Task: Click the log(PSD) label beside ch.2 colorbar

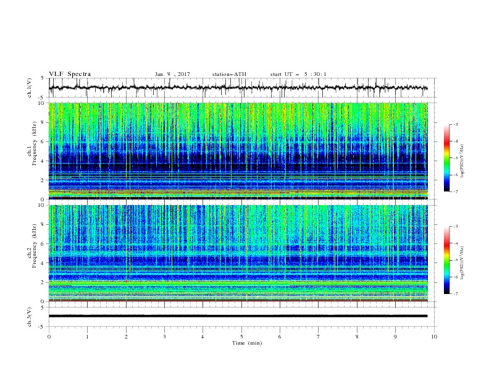Action: click(462, 263)
